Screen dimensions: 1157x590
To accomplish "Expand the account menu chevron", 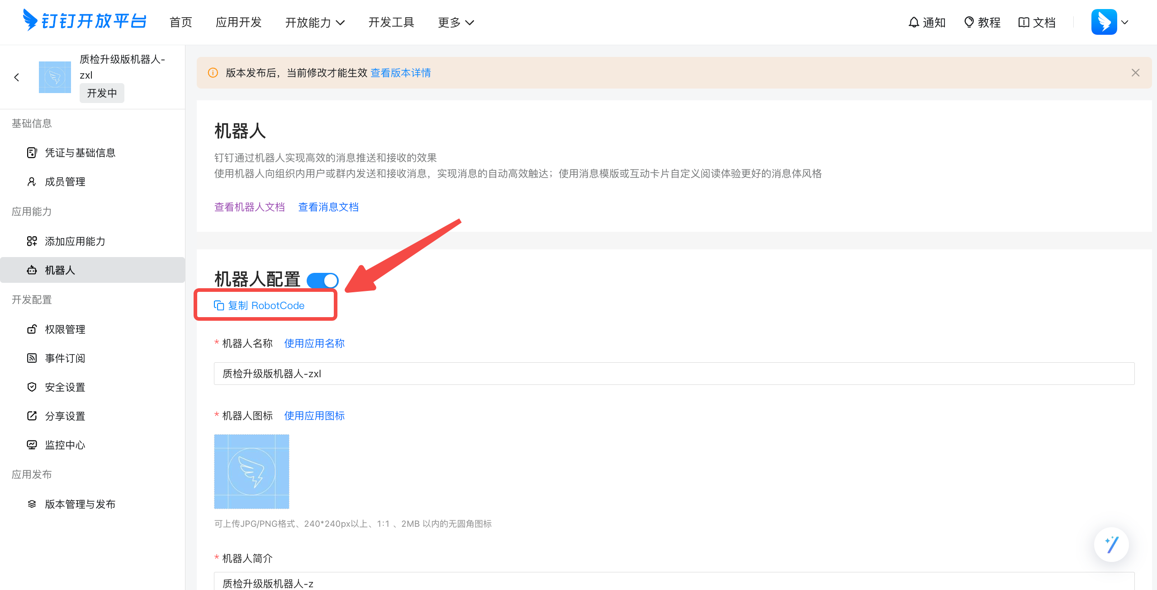I will click(x=1125, y=22).
